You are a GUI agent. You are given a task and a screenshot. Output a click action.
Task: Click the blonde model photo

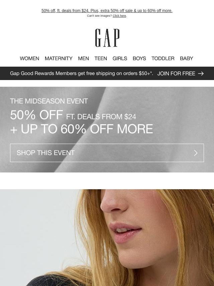107,238
